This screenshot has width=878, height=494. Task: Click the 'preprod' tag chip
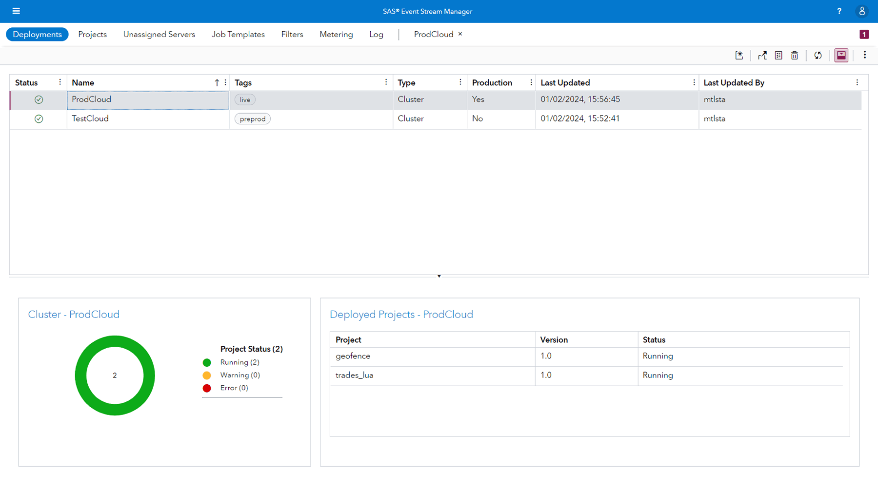pos(253,119)
